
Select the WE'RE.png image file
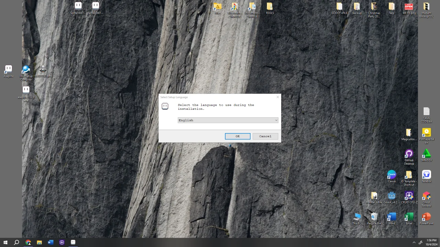click(x=409, y=8)
